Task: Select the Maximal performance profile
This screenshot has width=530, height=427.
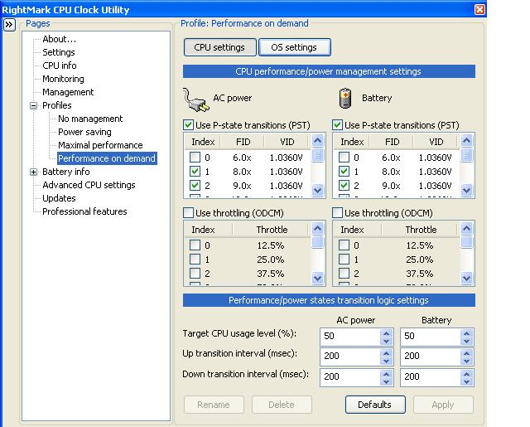Action: (x=100, y=145)
